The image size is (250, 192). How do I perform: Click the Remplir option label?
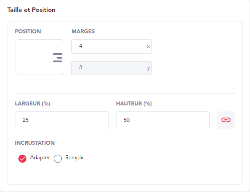75,157
